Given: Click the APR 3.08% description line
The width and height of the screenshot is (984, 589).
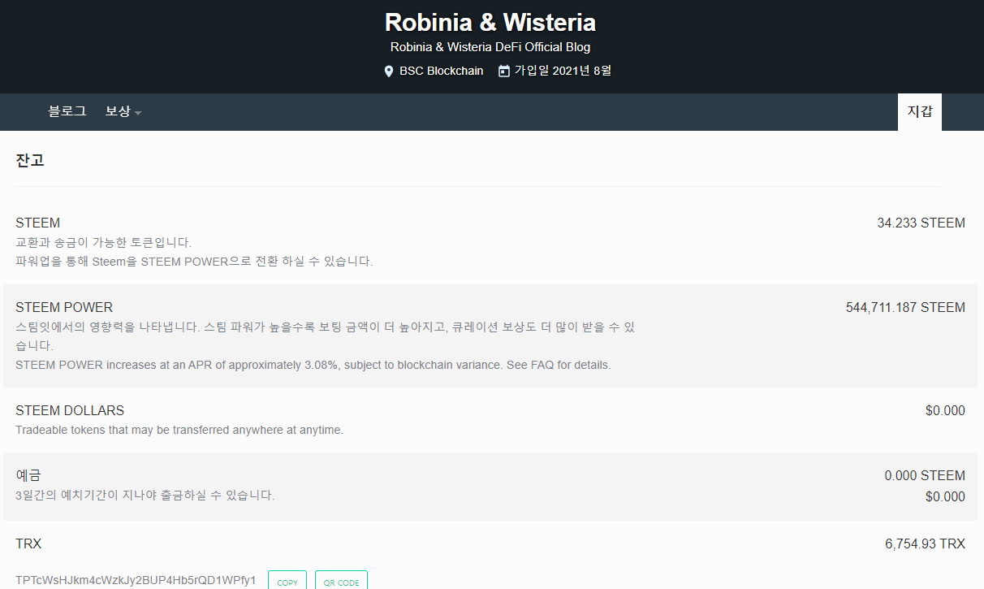Looking at the screenshot, I should click(313, 365).
